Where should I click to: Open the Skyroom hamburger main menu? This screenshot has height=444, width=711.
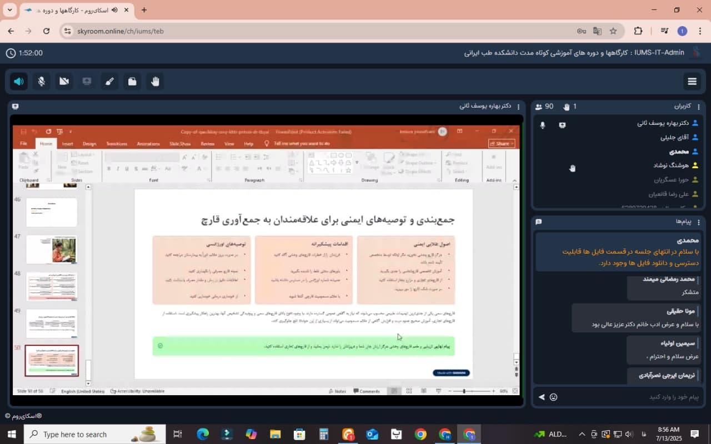coord(692,82)
